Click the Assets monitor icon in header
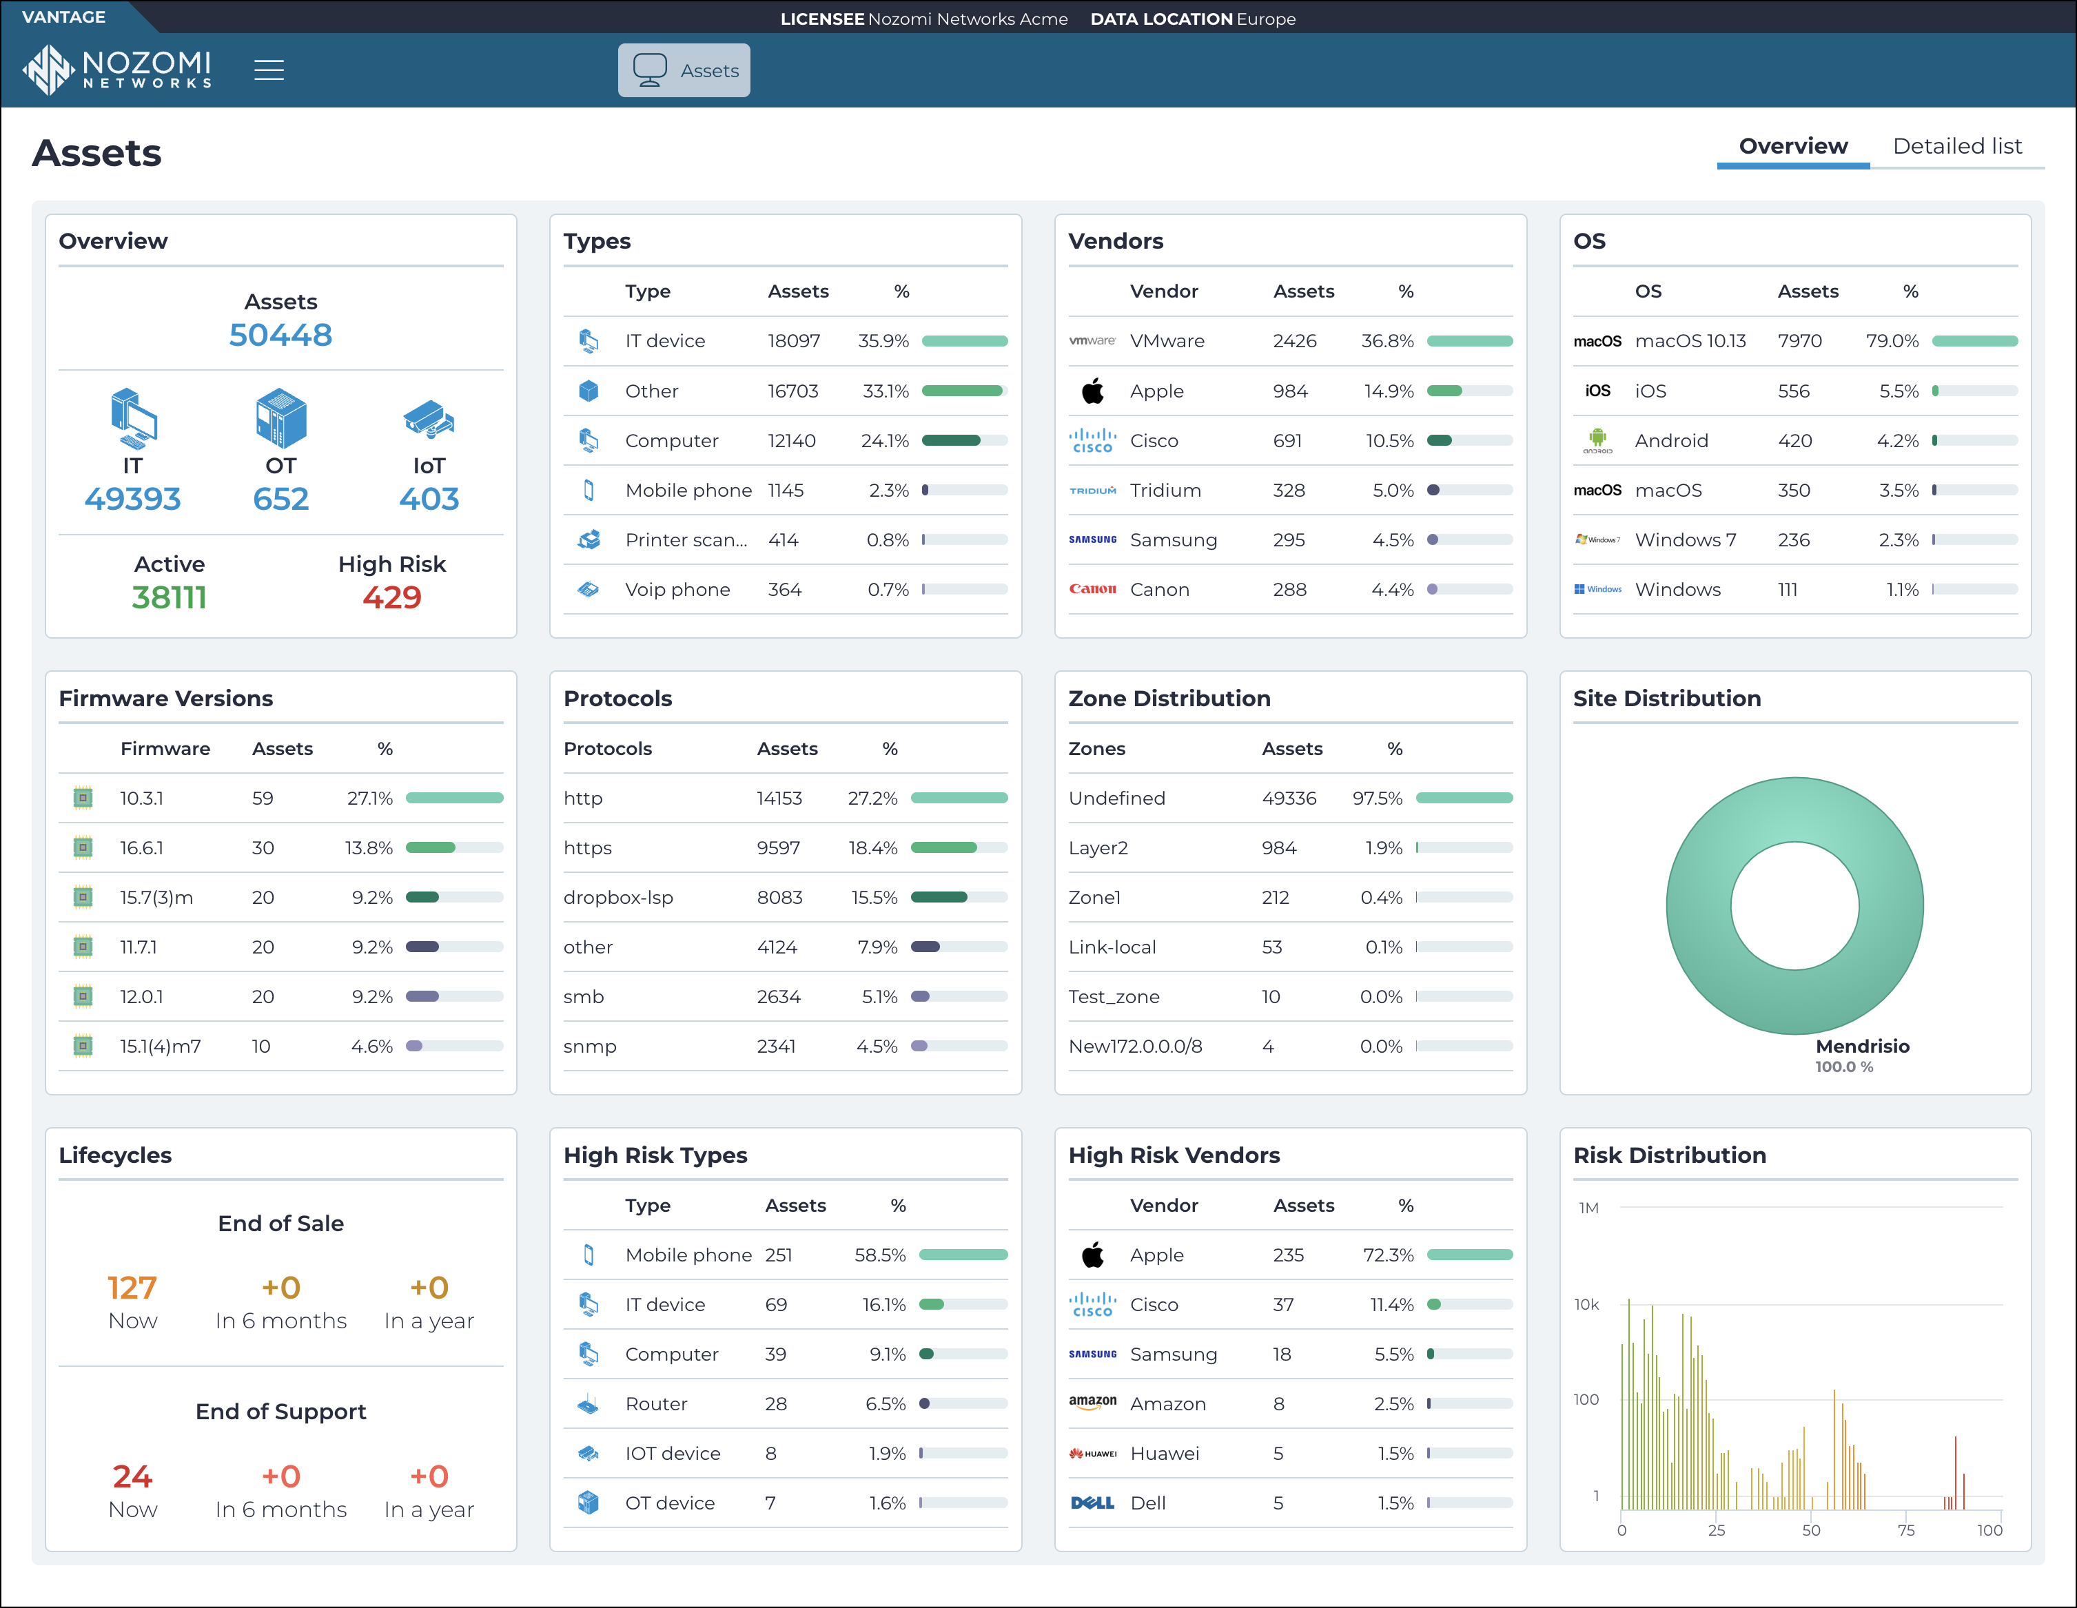 click(x=651, y=70)
